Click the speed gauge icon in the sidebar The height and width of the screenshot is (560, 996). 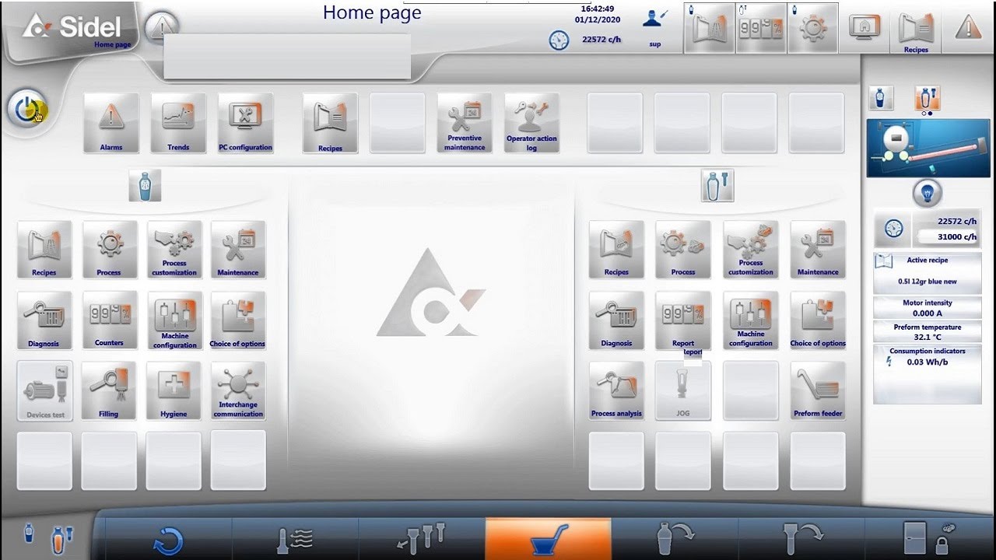pos(893,229)
